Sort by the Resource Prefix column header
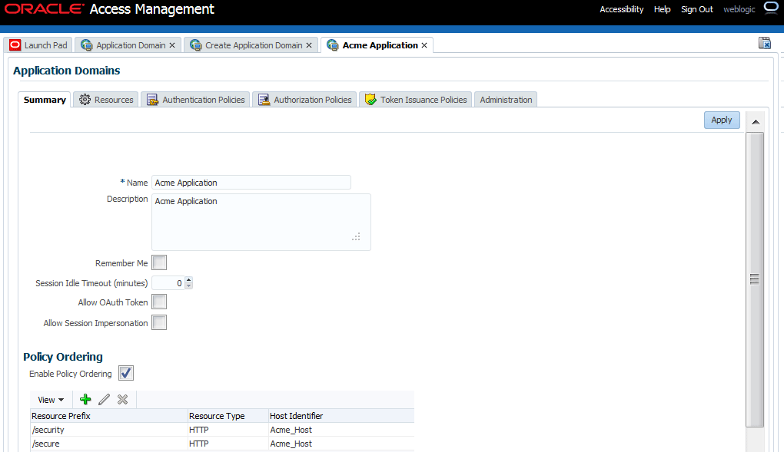Screen dimensions: 784x452 [x=108, y=415]
